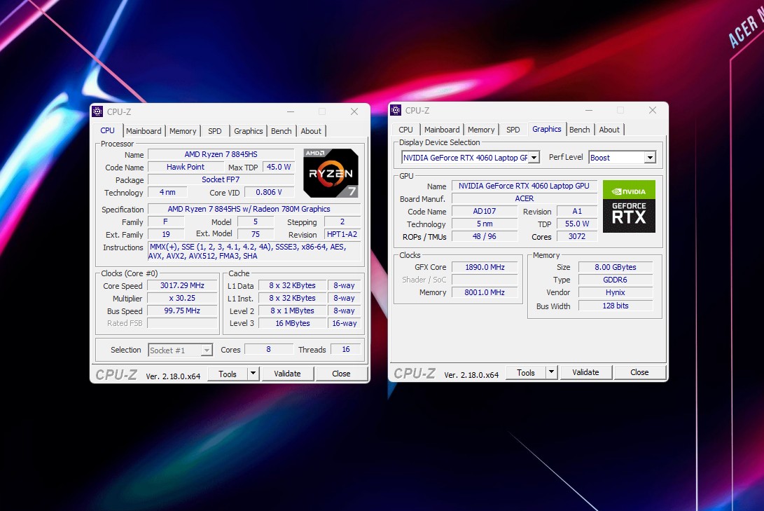The image size is (764, 511).
Task: Expand Tools arrow menu in processor window
Action: pos(253,374)
